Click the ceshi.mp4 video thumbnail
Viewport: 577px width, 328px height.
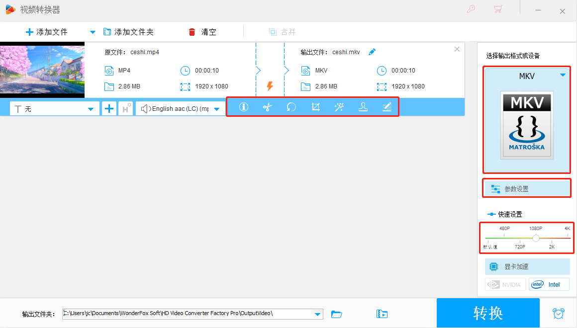pyautogui.click(x=42, y=70)
